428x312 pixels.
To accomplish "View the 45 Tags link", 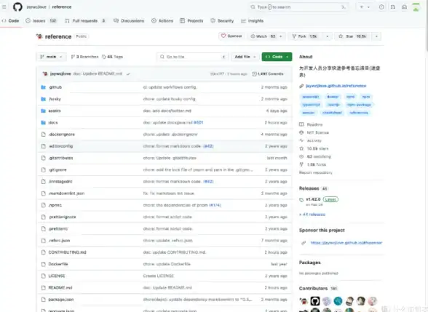I will (112, 57).
